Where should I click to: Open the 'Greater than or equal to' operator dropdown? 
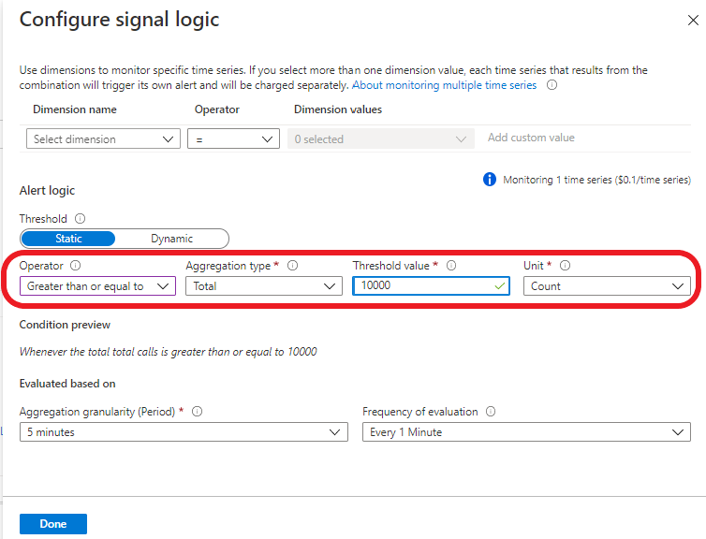[x=97, y=286]
